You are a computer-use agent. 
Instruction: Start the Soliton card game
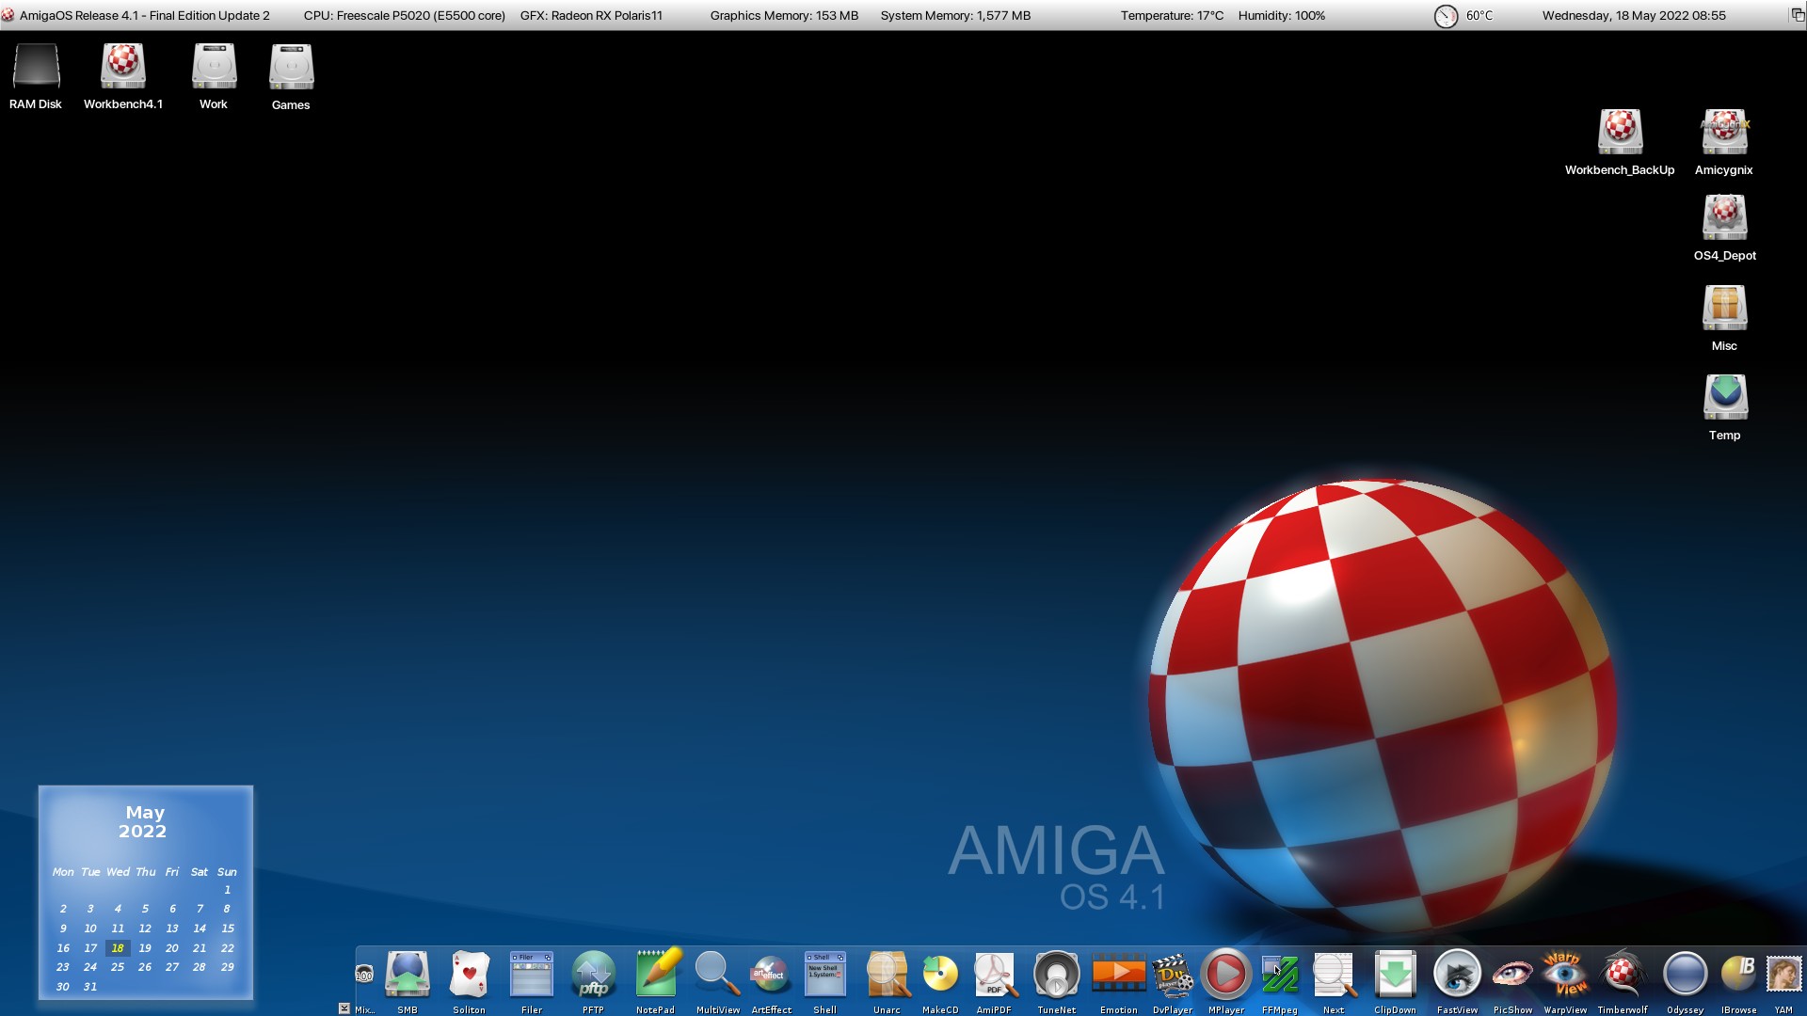(x=470, y=976)
